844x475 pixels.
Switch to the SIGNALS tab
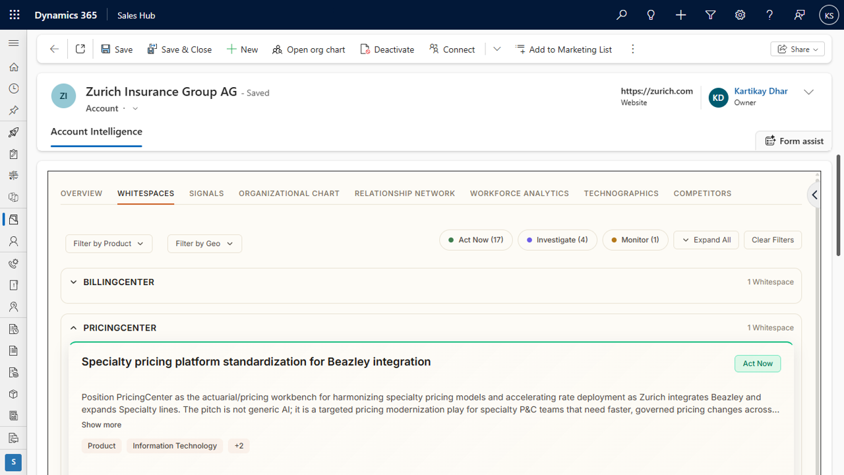(x=206, y=193)
